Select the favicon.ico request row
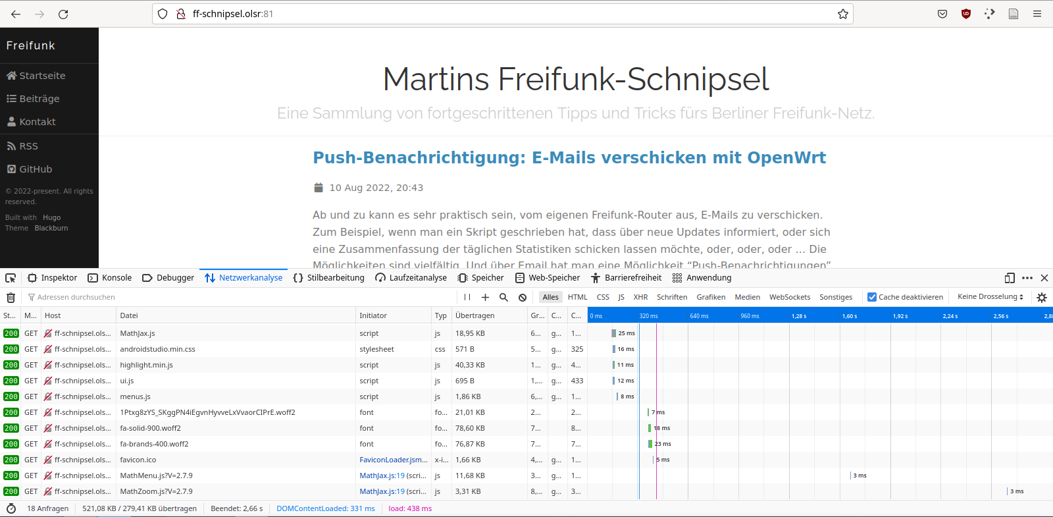Viewport: 1053px width, 517px height. tap(526, 460)
